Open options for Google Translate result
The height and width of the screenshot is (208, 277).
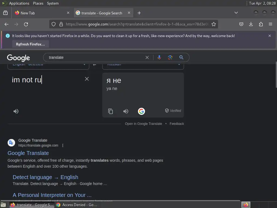point(63,145)
